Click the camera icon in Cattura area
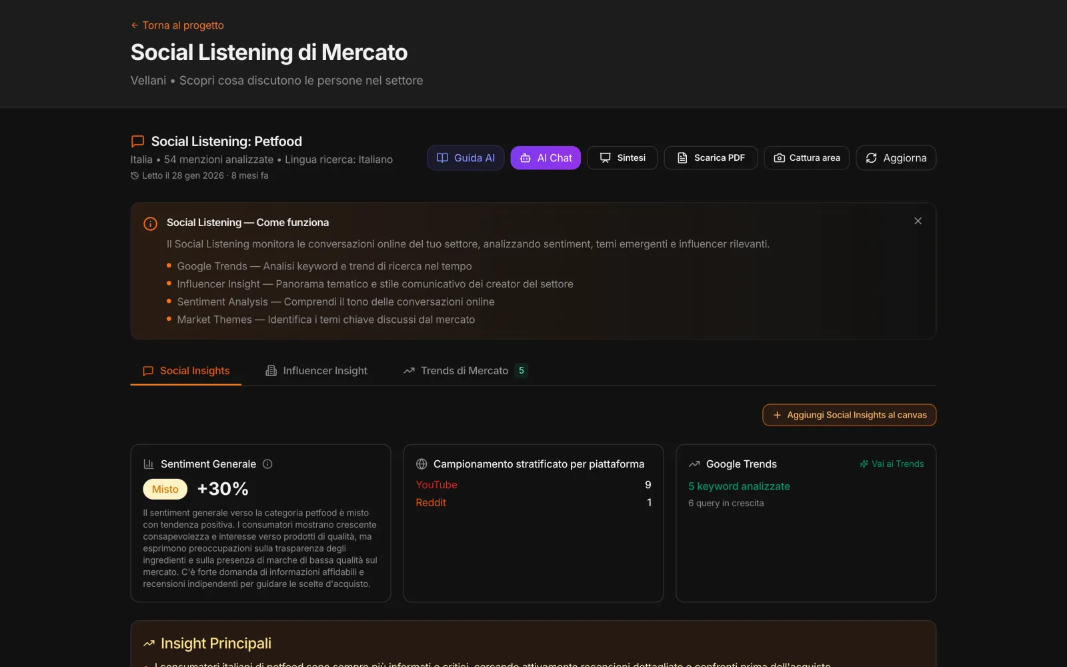The width and height of the screenshot is (1067, 667). (x=779, y=158)
